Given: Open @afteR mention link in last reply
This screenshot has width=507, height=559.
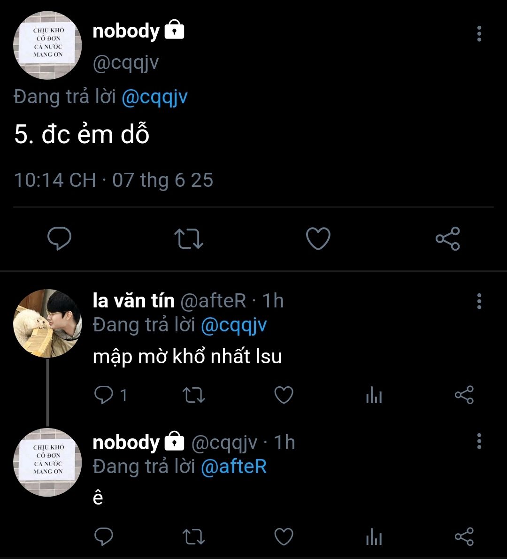Looking at the screenshot, I should pos(234,467).
